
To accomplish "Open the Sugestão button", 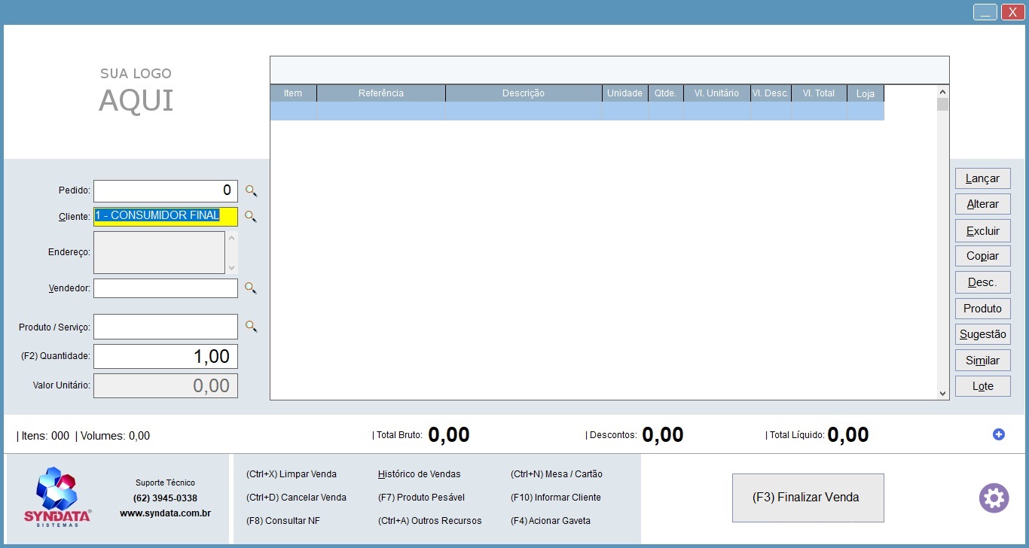I will coord(982,334).
